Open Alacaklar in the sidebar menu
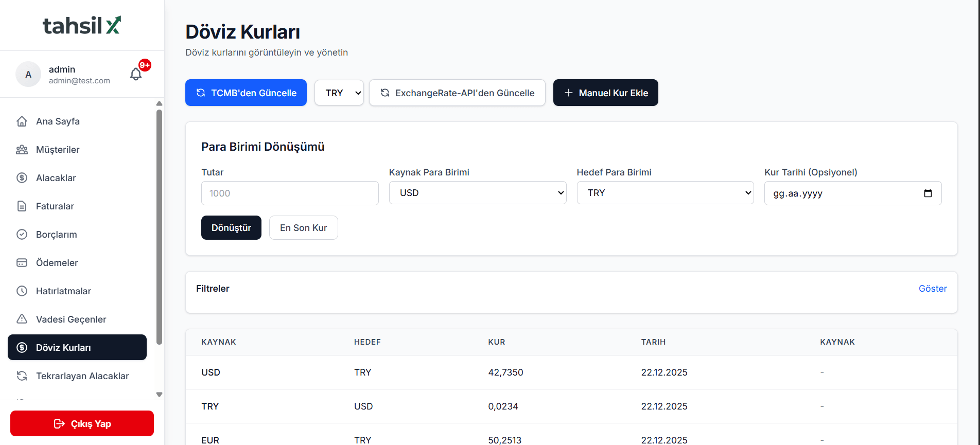 pyautogui.click(x=56, y=178)
